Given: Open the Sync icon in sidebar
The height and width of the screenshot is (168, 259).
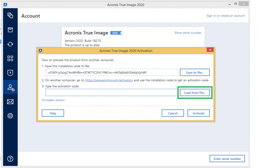Looking at the screenshot, I should 10,44.
